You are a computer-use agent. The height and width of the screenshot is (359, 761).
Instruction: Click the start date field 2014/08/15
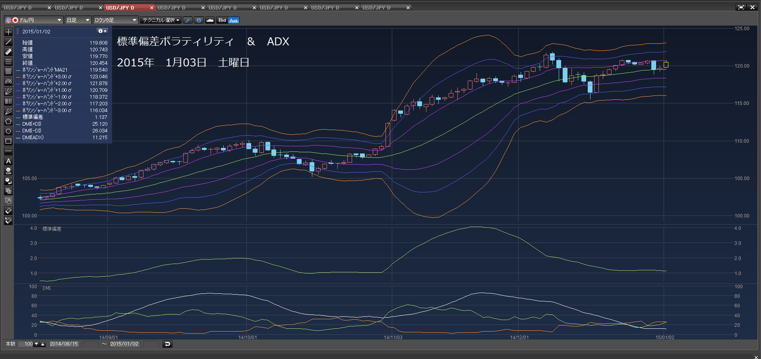tap(64, 344)
